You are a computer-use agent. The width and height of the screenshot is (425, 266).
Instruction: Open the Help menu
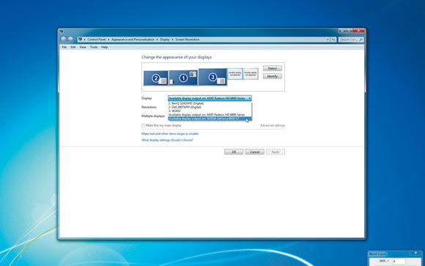(104, 47)
